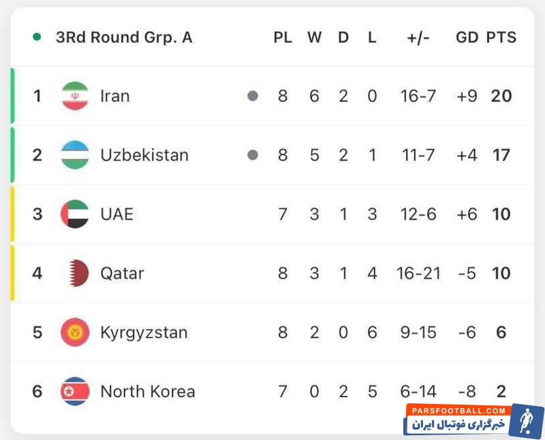The height and width of the screenshot is (440, 545).
Task: Open the Iran team name
Action: 114,96
